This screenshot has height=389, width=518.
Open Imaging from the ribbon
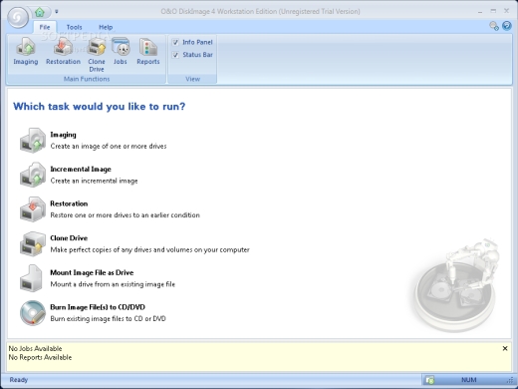pyautogui.click(x=26, y=52)
